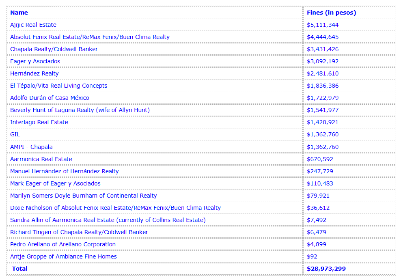Click the GIL entry
Screen dimensions: 401x280
tap(15, 134)
